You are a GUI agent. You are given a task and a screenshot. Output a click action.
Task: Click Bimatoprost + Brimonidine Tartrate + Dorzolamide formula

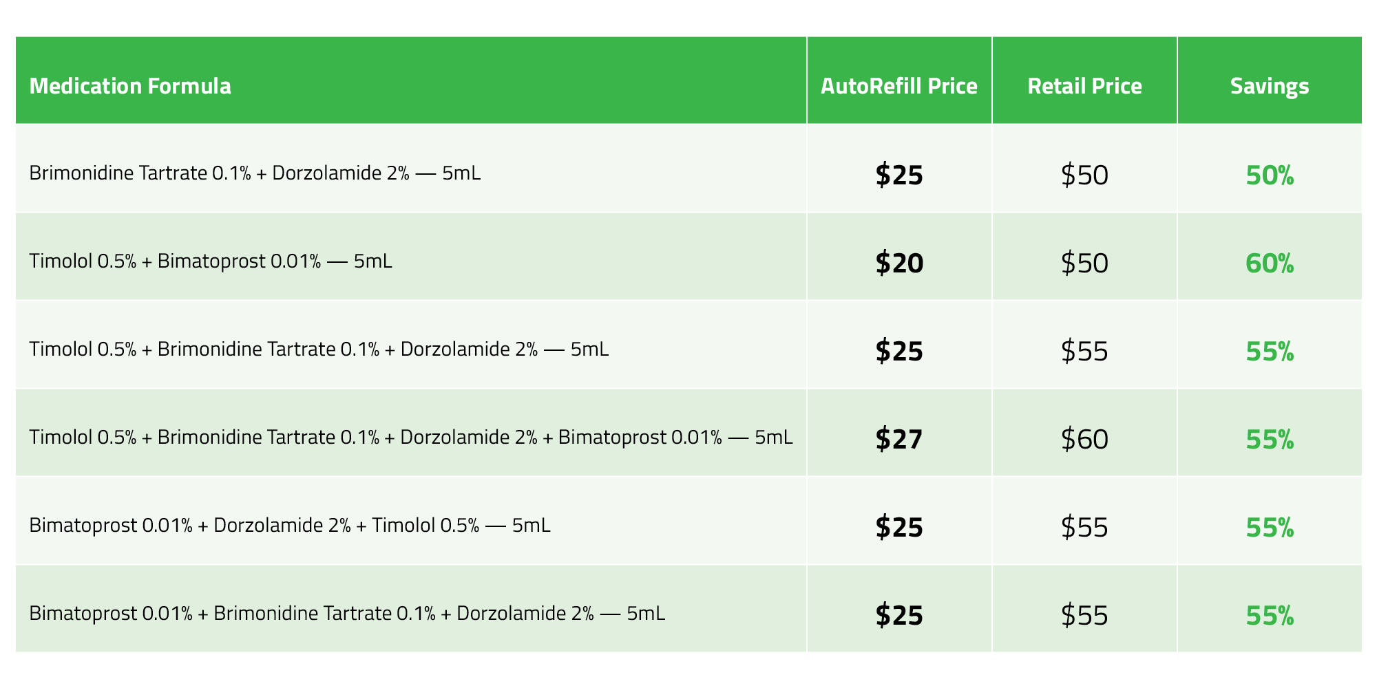pos(347,613)
